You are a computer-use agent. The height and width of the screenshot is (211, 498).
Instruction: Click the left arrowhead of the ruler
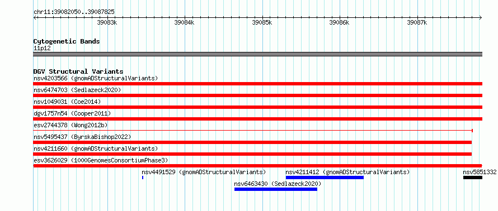pos(35,17)
